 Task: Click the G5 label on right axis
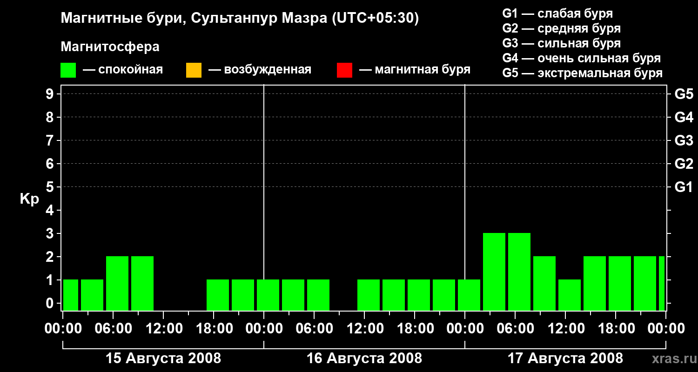(x=684, y=94)
